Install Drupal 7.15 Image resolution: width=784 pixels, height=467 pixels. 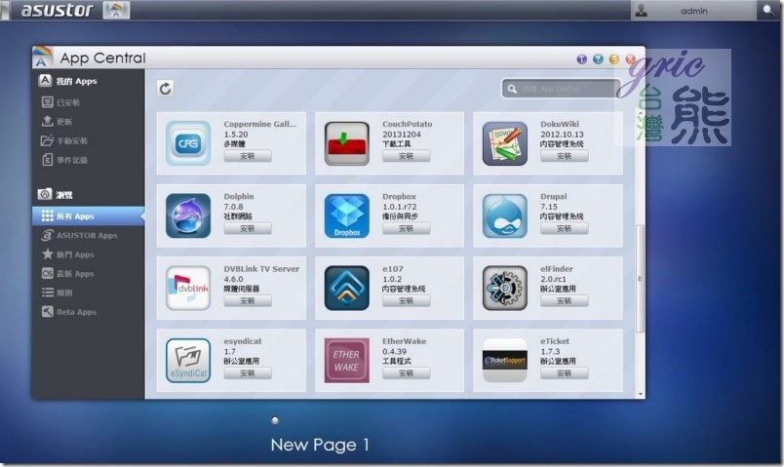pyautogui.click(x=564, y=228)
